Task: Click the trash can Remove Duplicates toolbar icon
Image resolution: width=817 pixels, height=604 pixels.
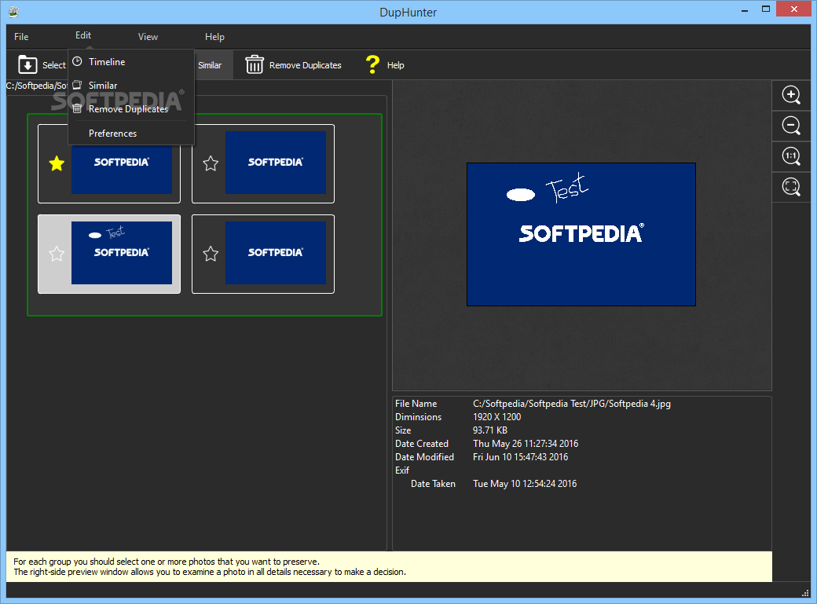Action: (x=255, y=64)
